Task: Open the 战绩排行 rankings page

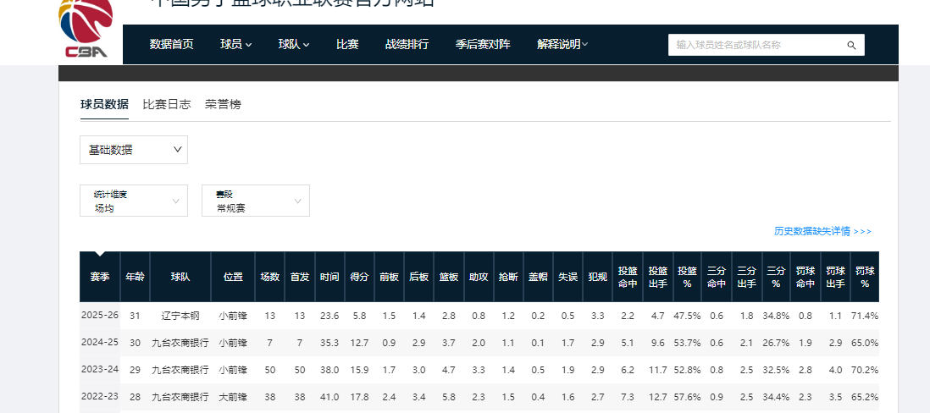Action: 407,44
